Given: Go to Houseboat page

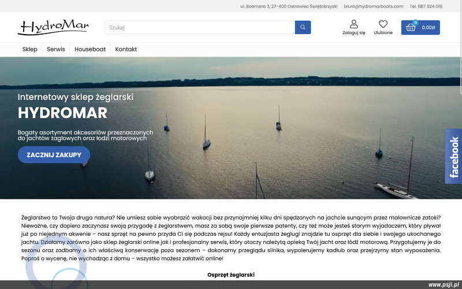Looking at the screenshot, I should 90,49.
